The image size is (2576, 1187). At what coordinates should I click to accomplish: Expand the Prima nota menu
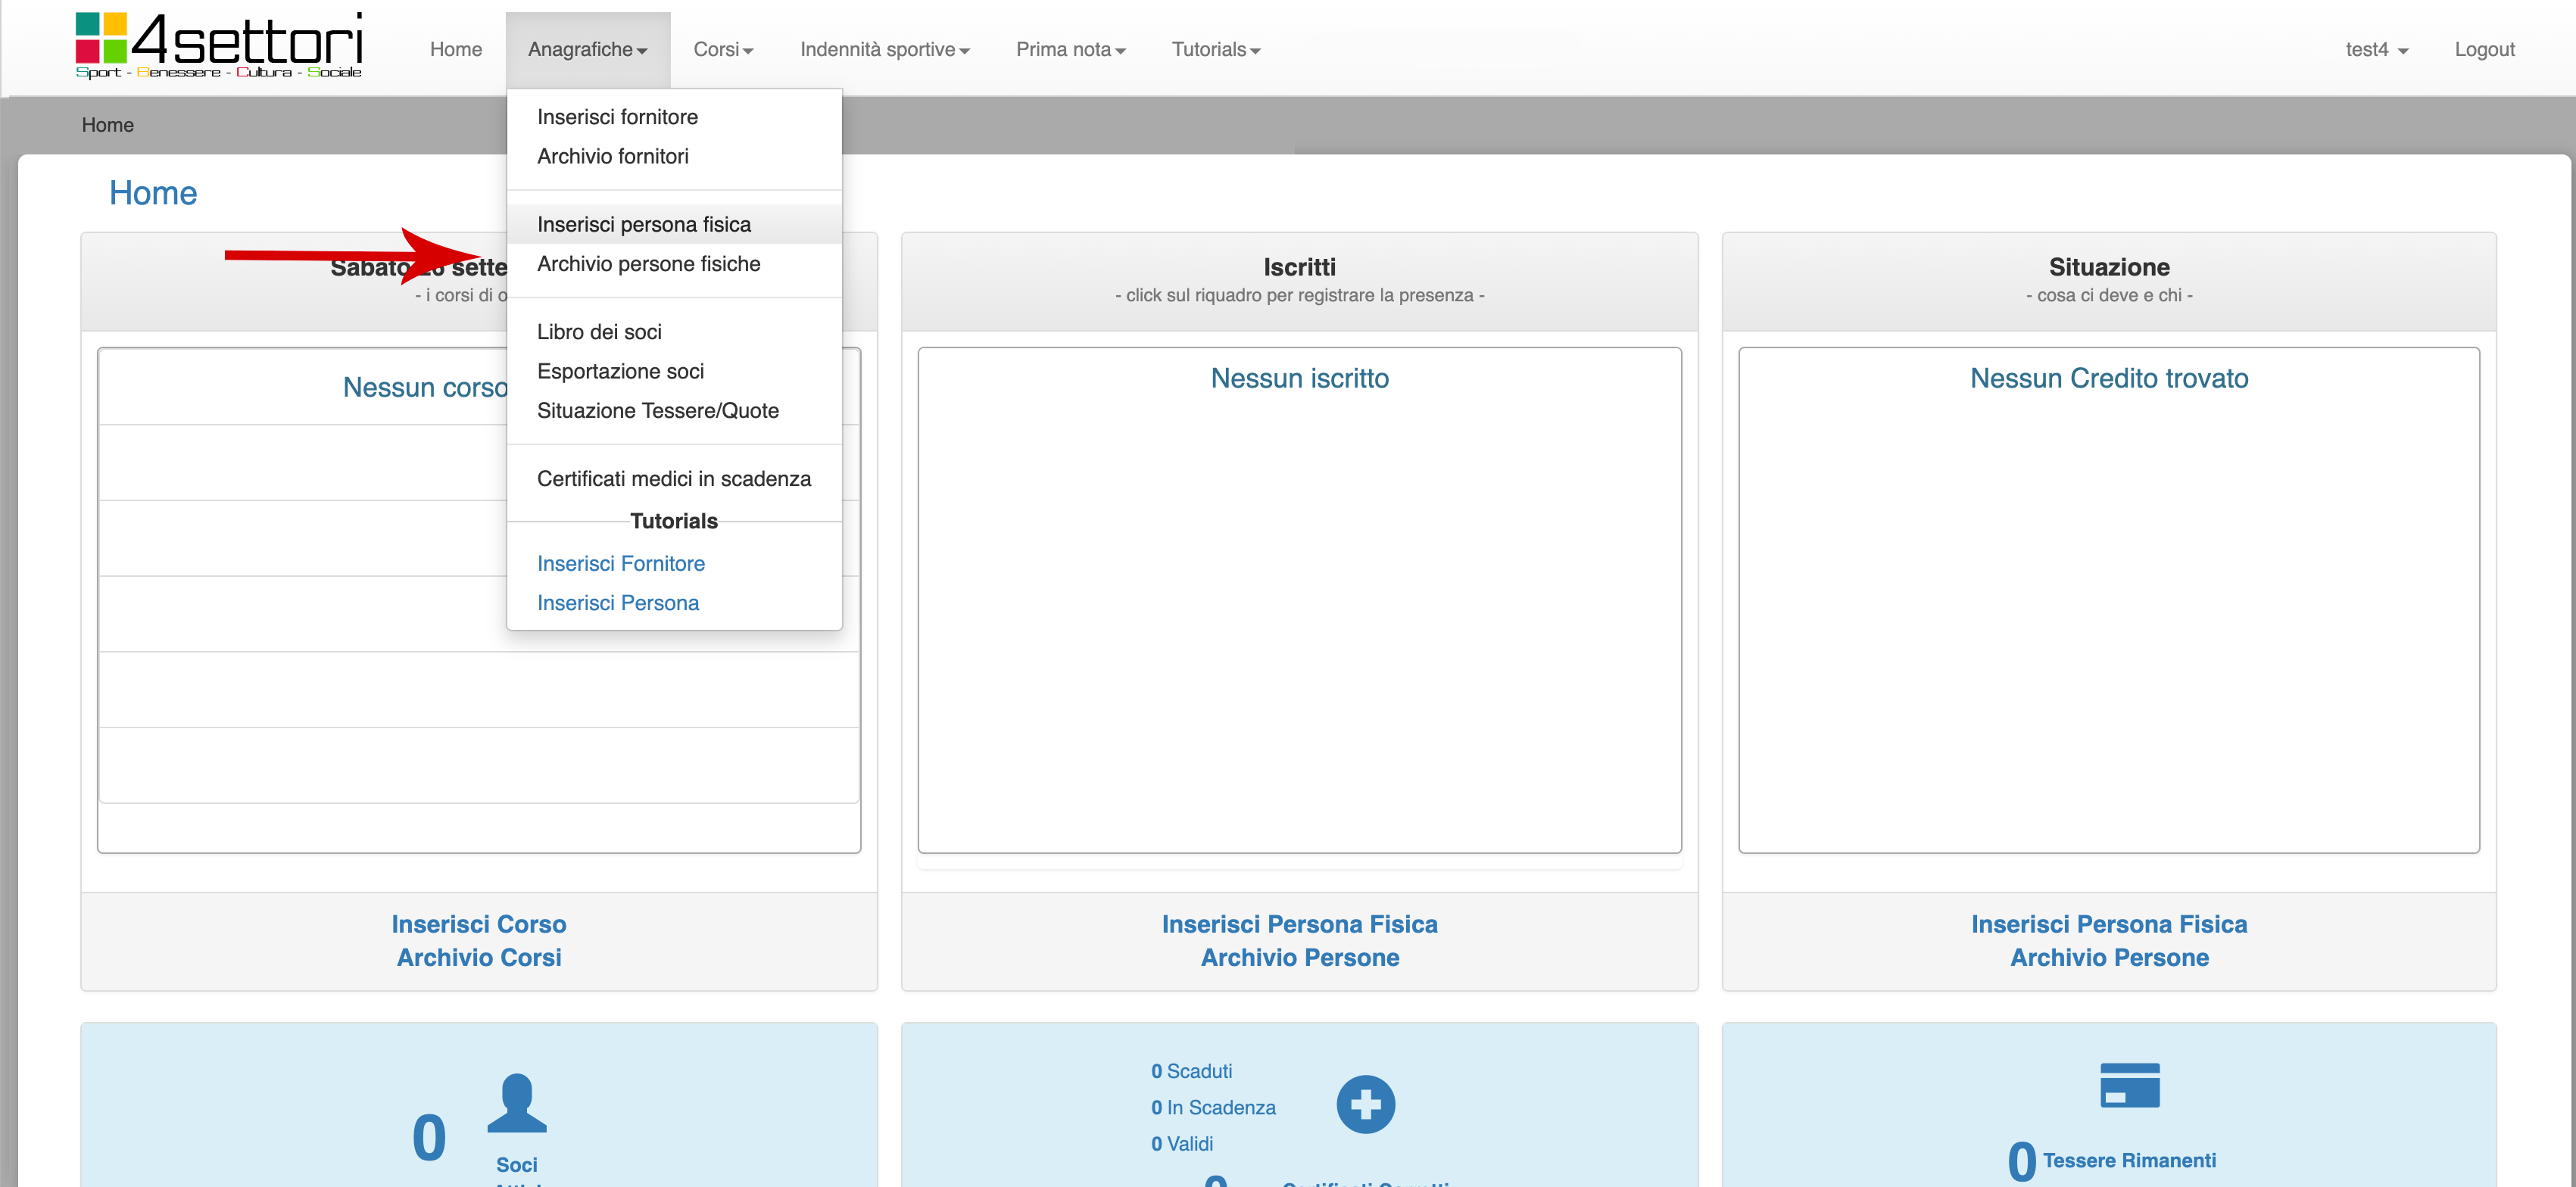point(1070,49)
